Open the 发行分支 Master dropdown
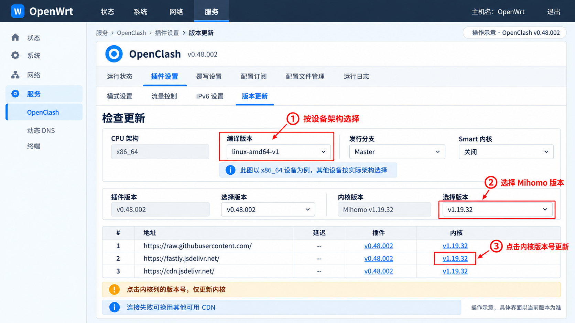575x323 pixels. 397,152
